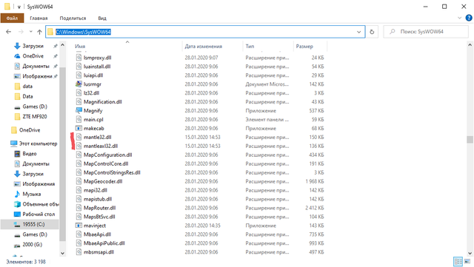This screenshot has width=474, height=267.
Task: Open the Файл ribbon tab
Action: click(x=12, y=18)
